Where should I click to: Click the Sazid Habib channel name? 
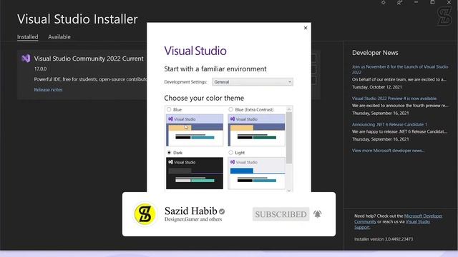(x=191, y=211)
